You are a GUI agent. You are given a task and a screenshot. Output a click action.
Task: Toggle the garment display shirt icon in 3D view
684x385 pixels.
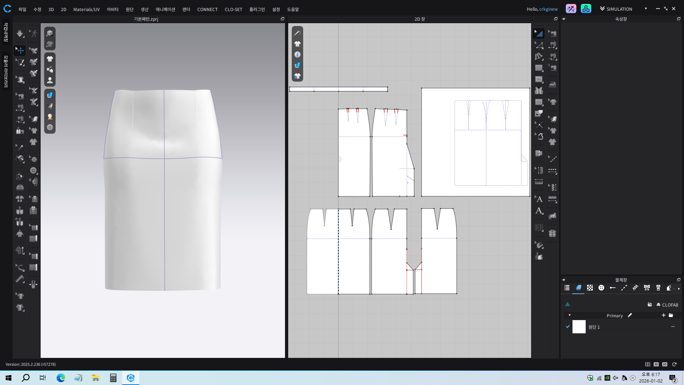50,59
